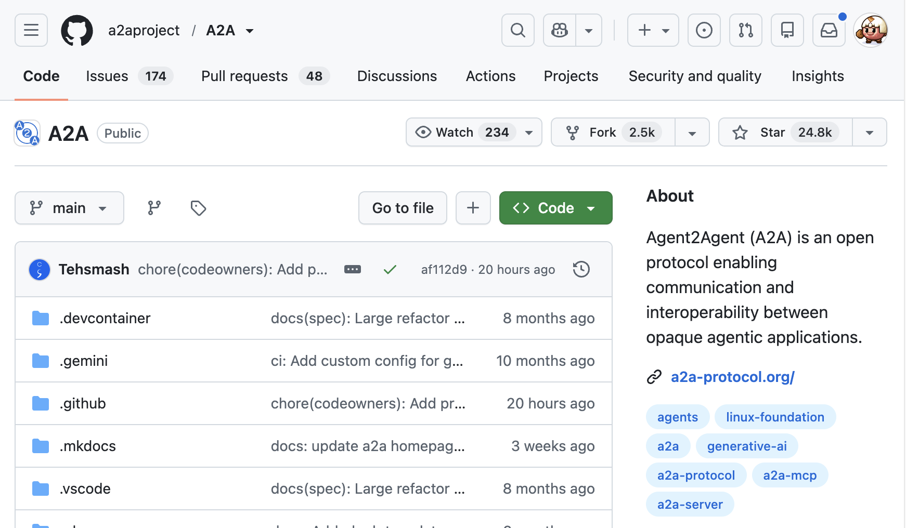Image resolution: width=906 pixels, height=528 pixels.
Task: Open the Watch notifications dropdown
Action: pyautogui.click(x=474, y=132)
